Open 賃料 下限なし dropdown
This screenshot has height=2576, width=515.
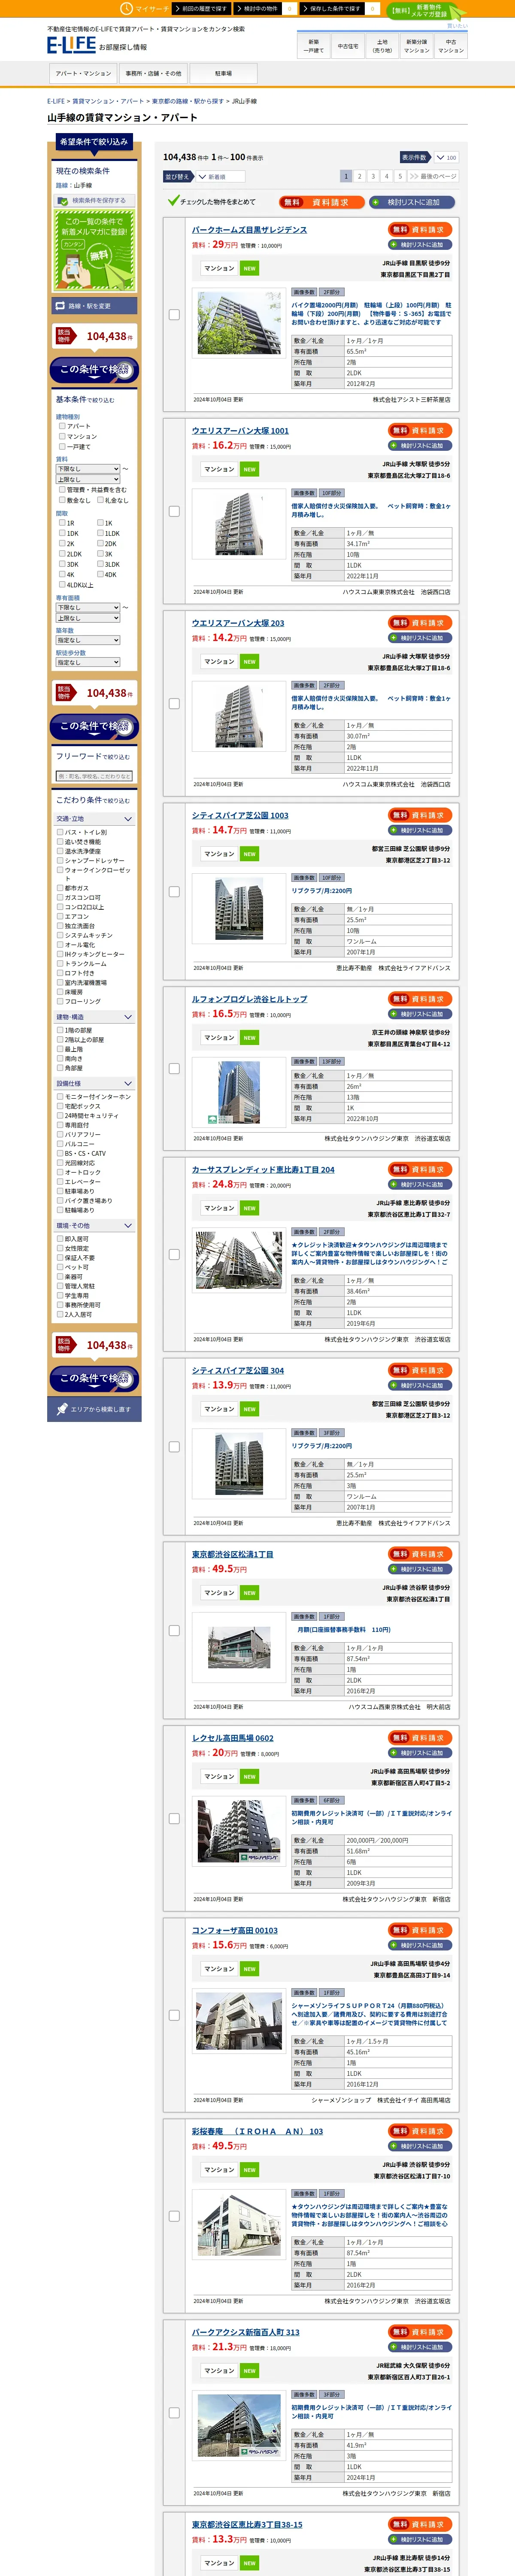tap(88, 469)
